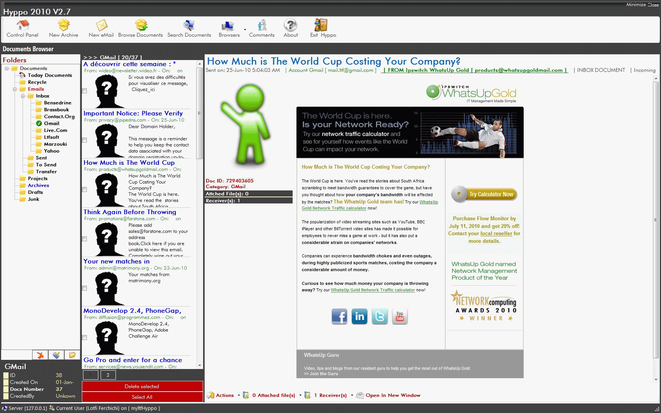Open the 'local reseller' link
This screenshot has height=413, width=661.
(x=496, y=234)
